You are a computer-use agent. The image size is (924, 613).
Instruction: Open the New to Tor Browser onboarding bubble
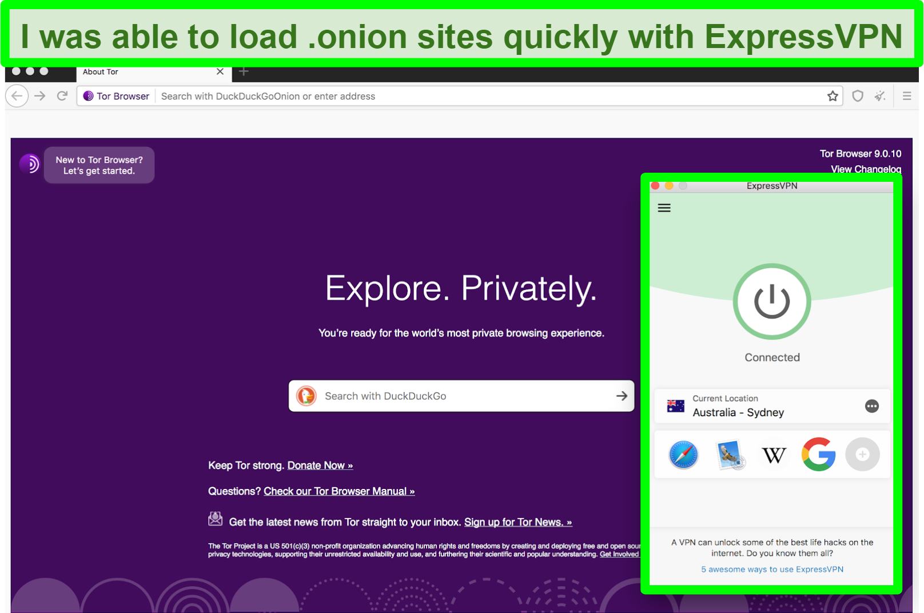99,165
